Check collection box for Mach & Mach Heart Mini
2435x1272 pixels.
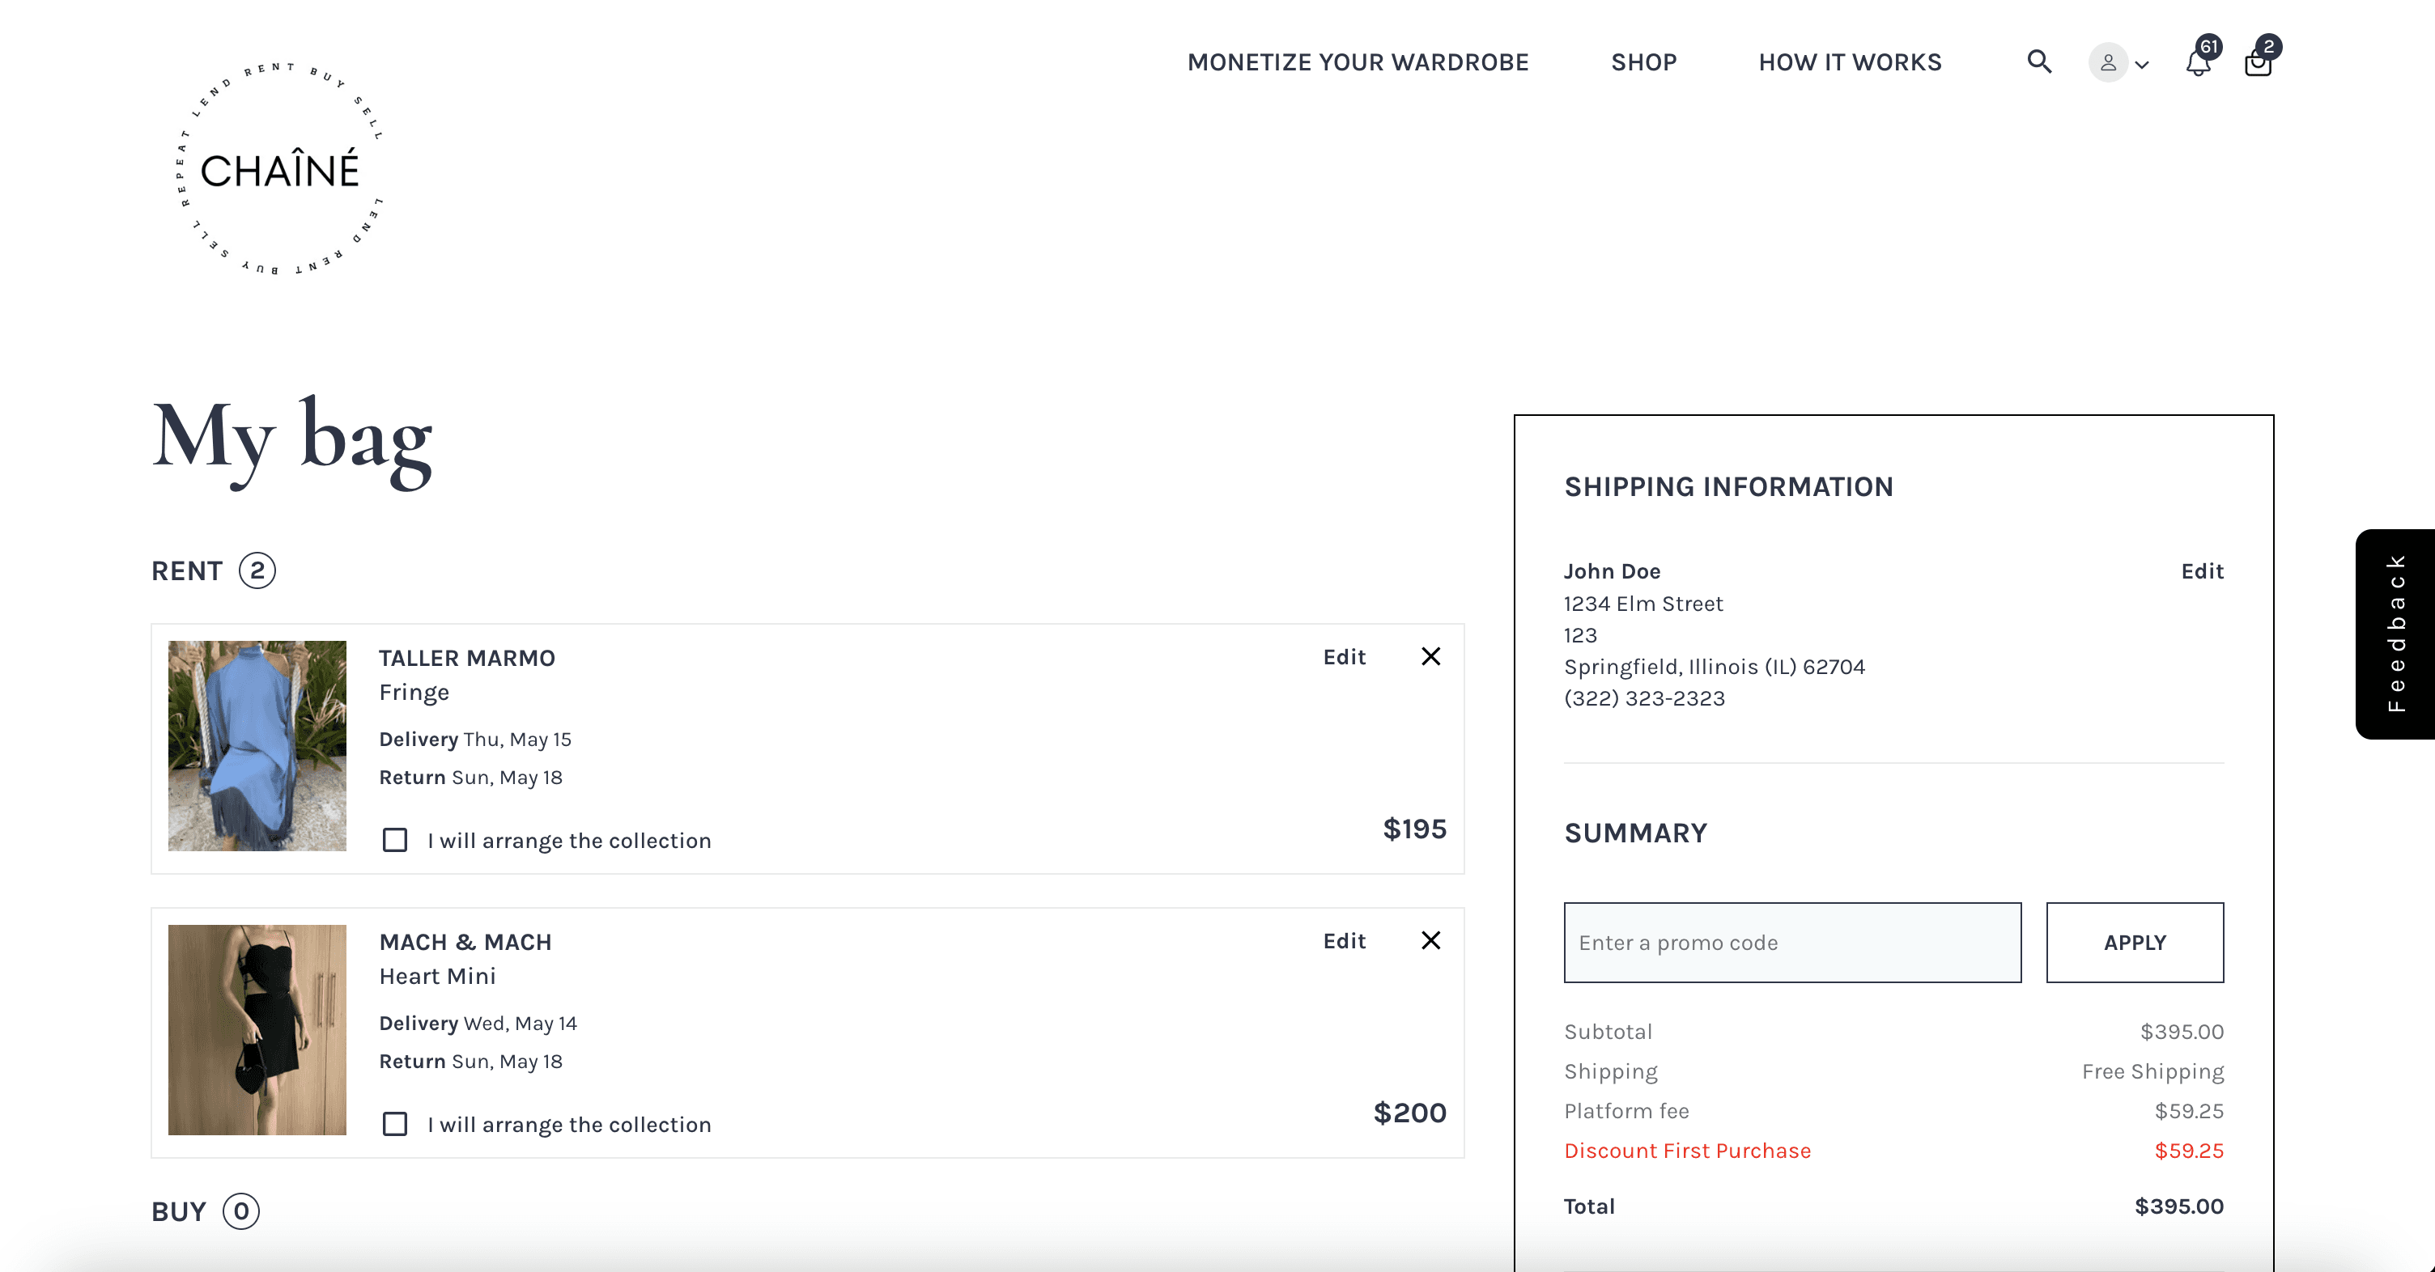coord(395,1124)
